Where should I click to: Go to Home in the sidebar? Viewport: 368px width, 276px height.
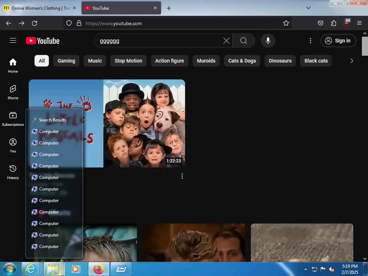click(13, 65)
